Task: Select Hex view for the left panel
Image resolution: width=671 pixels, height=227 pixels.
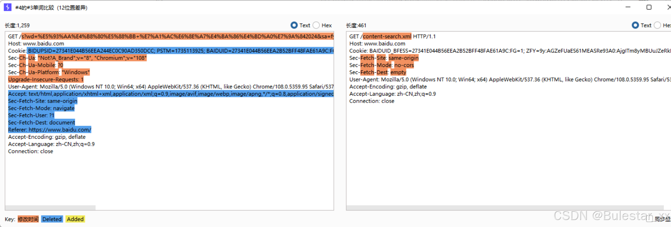Action: click(x=316, y=25)
